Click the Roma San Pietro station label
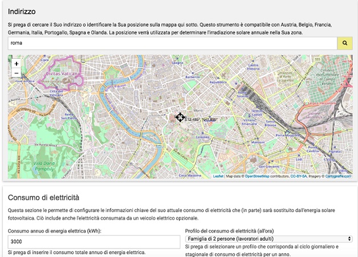 [69, 116]
